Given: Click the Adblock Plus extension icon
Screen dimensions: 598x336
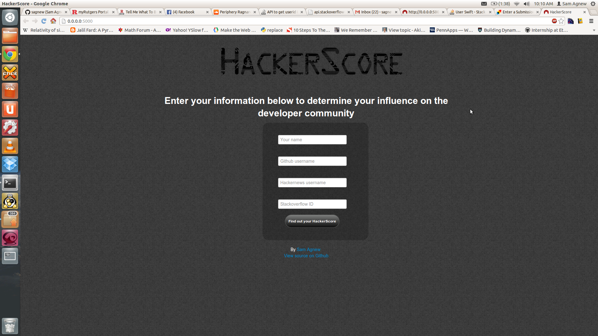Looking at the screenshot, I should [554, 21].
